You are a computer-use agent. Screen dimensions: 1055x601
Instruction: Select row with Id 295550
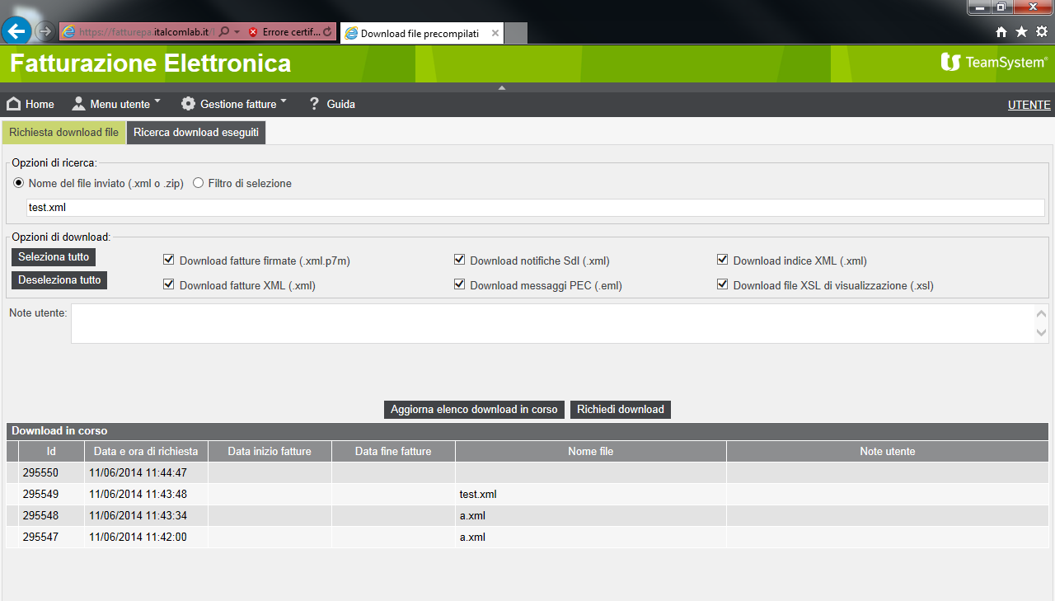click(527, 473)
